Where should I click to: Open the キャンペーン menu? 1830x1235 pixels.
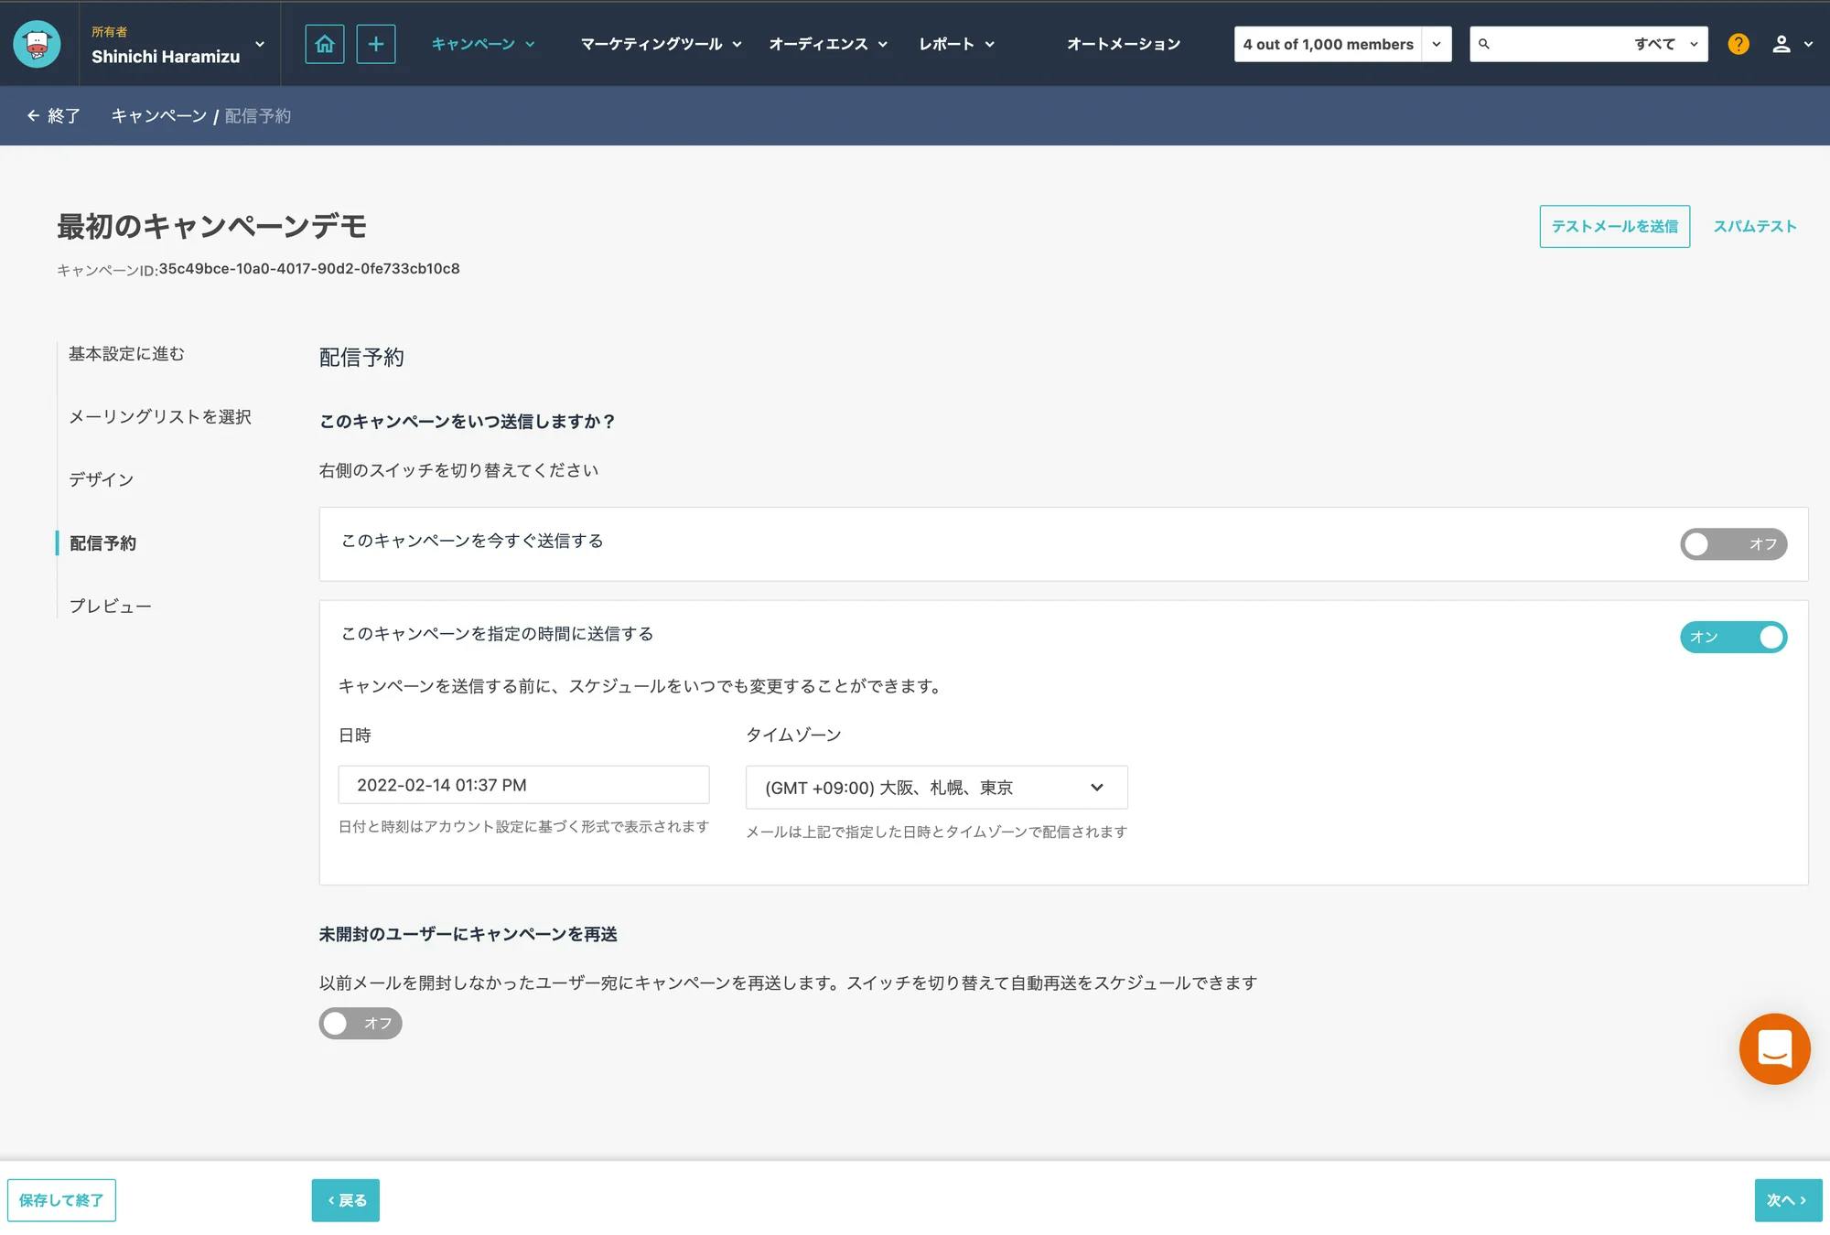(x=483, y=44)
